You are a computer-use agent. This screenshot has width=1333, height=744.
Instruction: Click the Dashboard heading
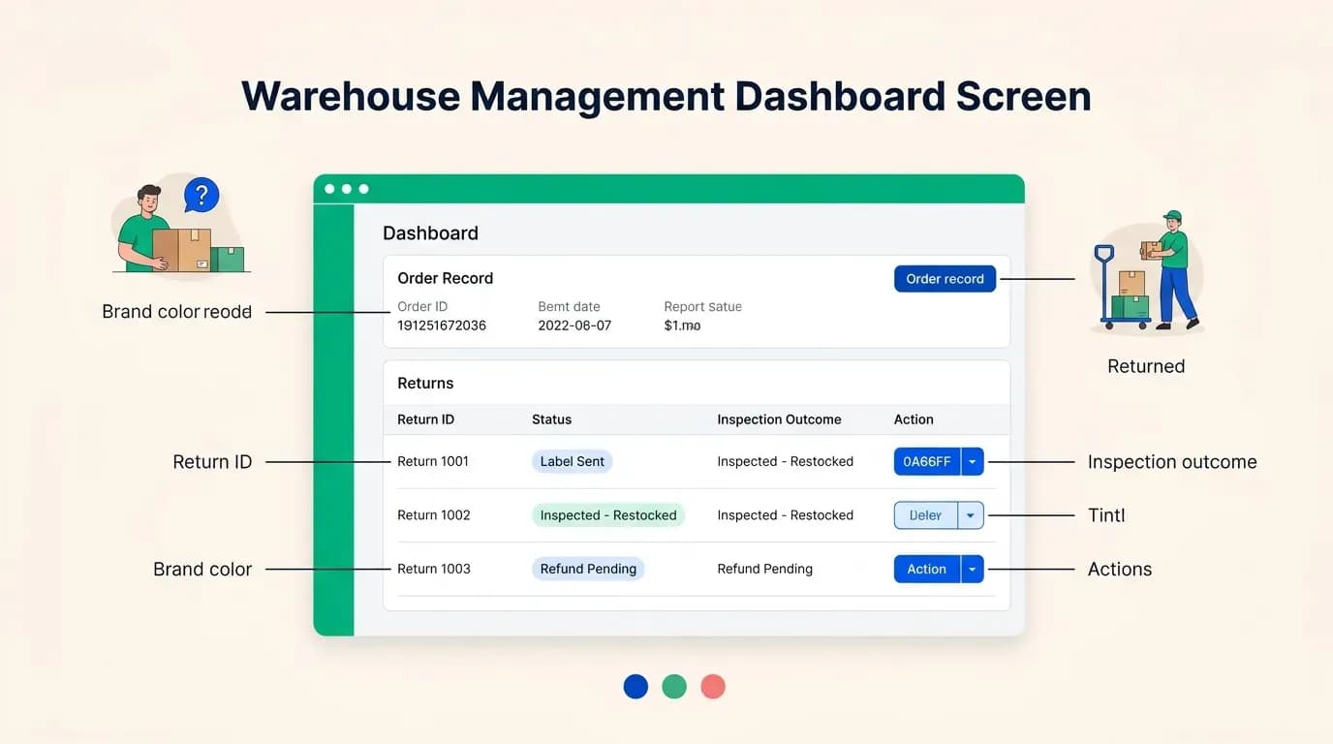pos(430,233)
